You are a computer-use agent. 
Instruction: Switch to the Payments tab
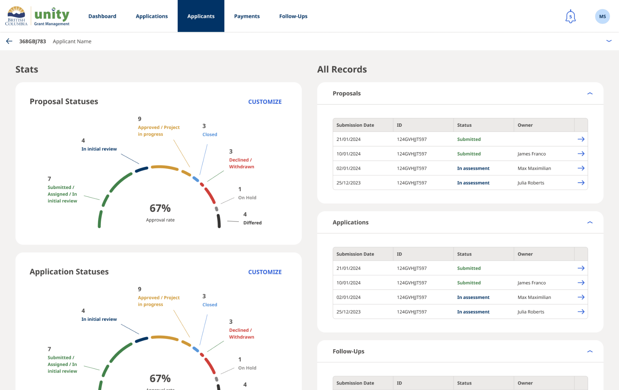(x=247, y=16)
